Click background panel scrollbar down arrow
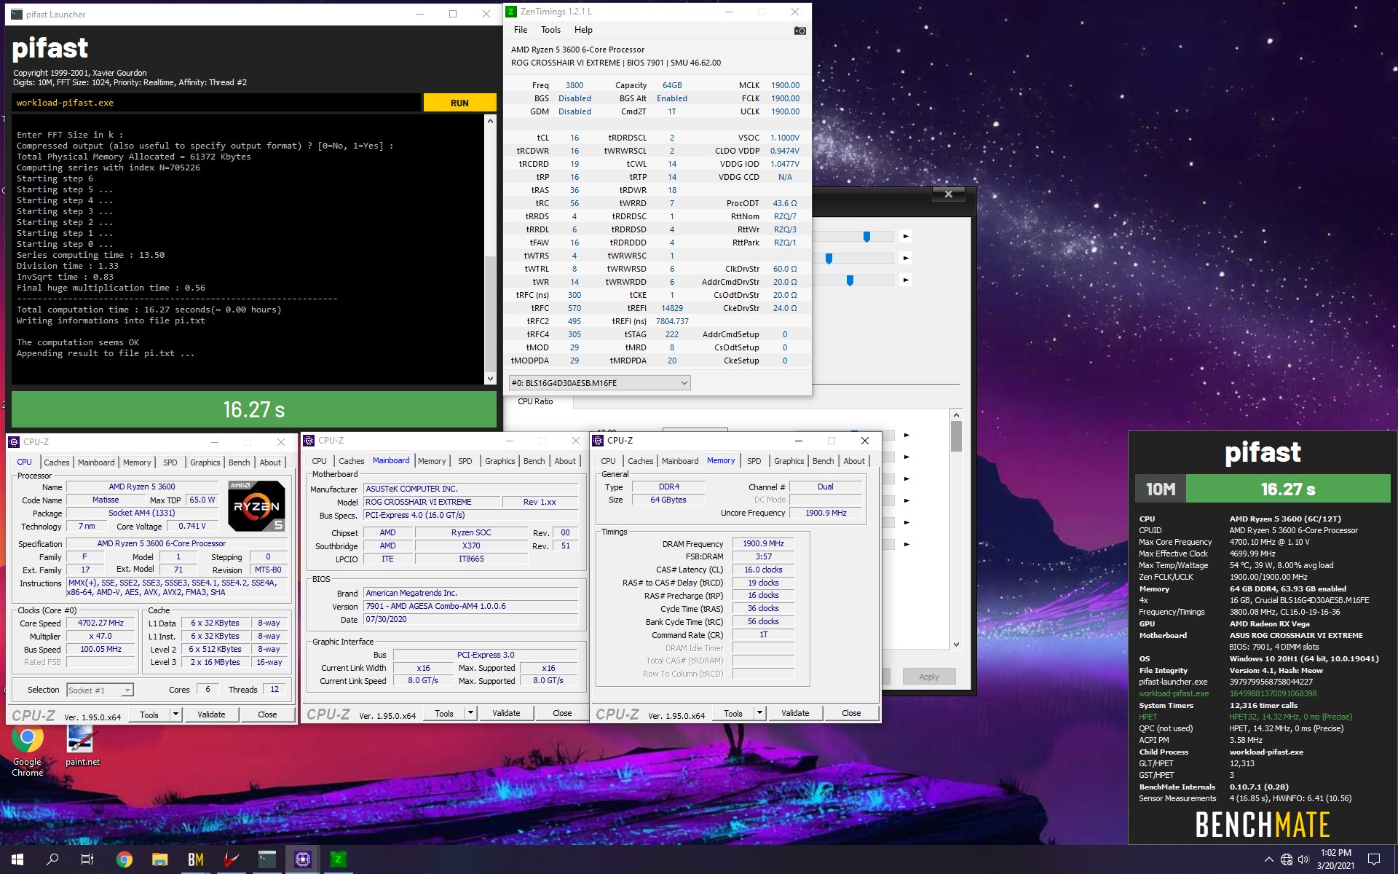The height and width of the screenshot is (874, 1398). (x=956, y=645)
